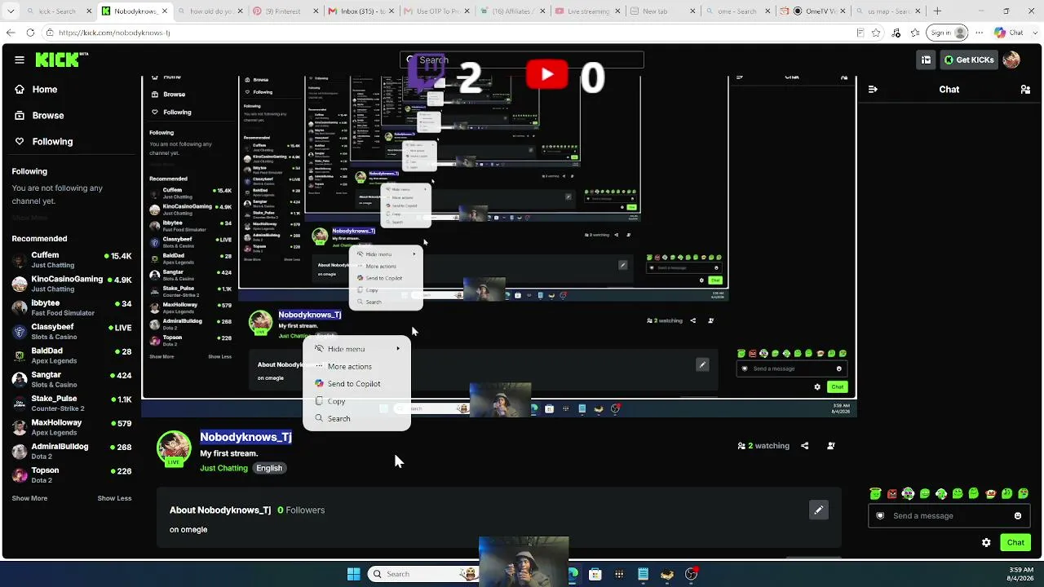Image resolution: width=1044 pixels, height=587 pixels.
Task: Open Sangtar recommended channel
Action: (72, 380)
